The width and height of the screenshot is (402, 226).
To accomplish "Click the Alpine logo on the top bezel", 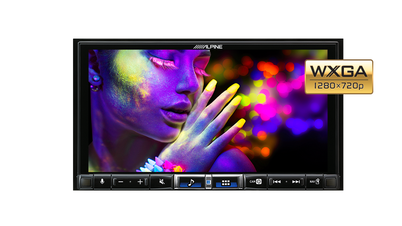I will tap(208, 47).
